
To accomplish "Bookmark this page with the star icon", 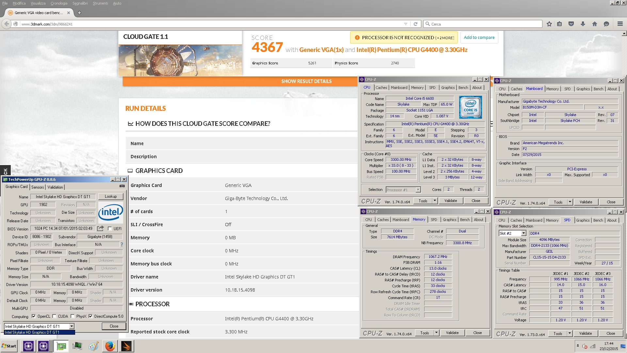I will tap(549, 24).
